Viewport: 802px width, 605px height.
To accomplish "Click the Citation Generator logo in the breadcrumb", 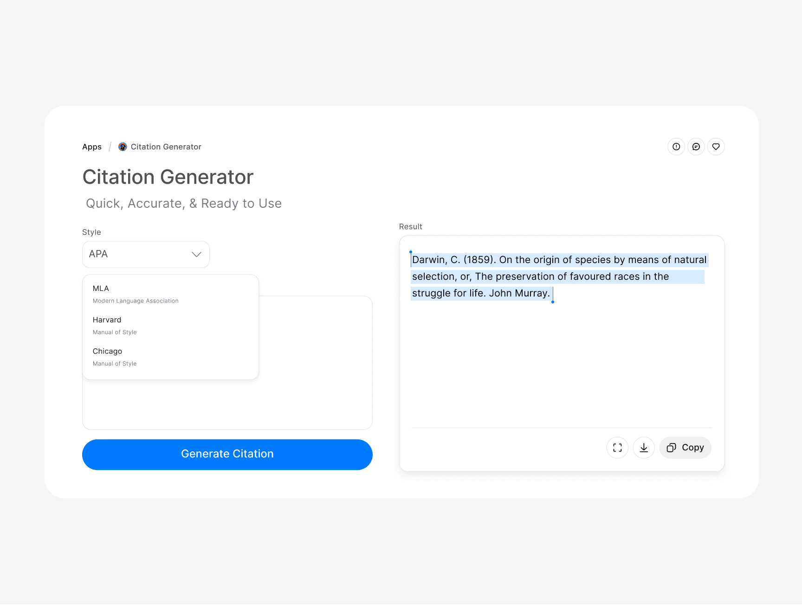I will click(x=122, y=147).
